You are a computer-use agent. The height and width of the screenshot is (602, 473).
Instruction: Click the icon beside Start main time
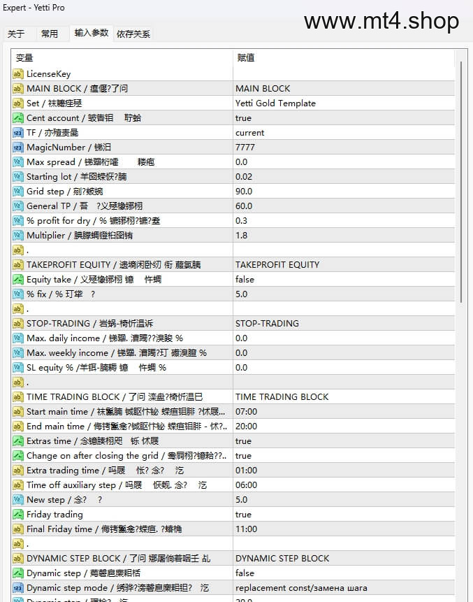pos(18,412)
